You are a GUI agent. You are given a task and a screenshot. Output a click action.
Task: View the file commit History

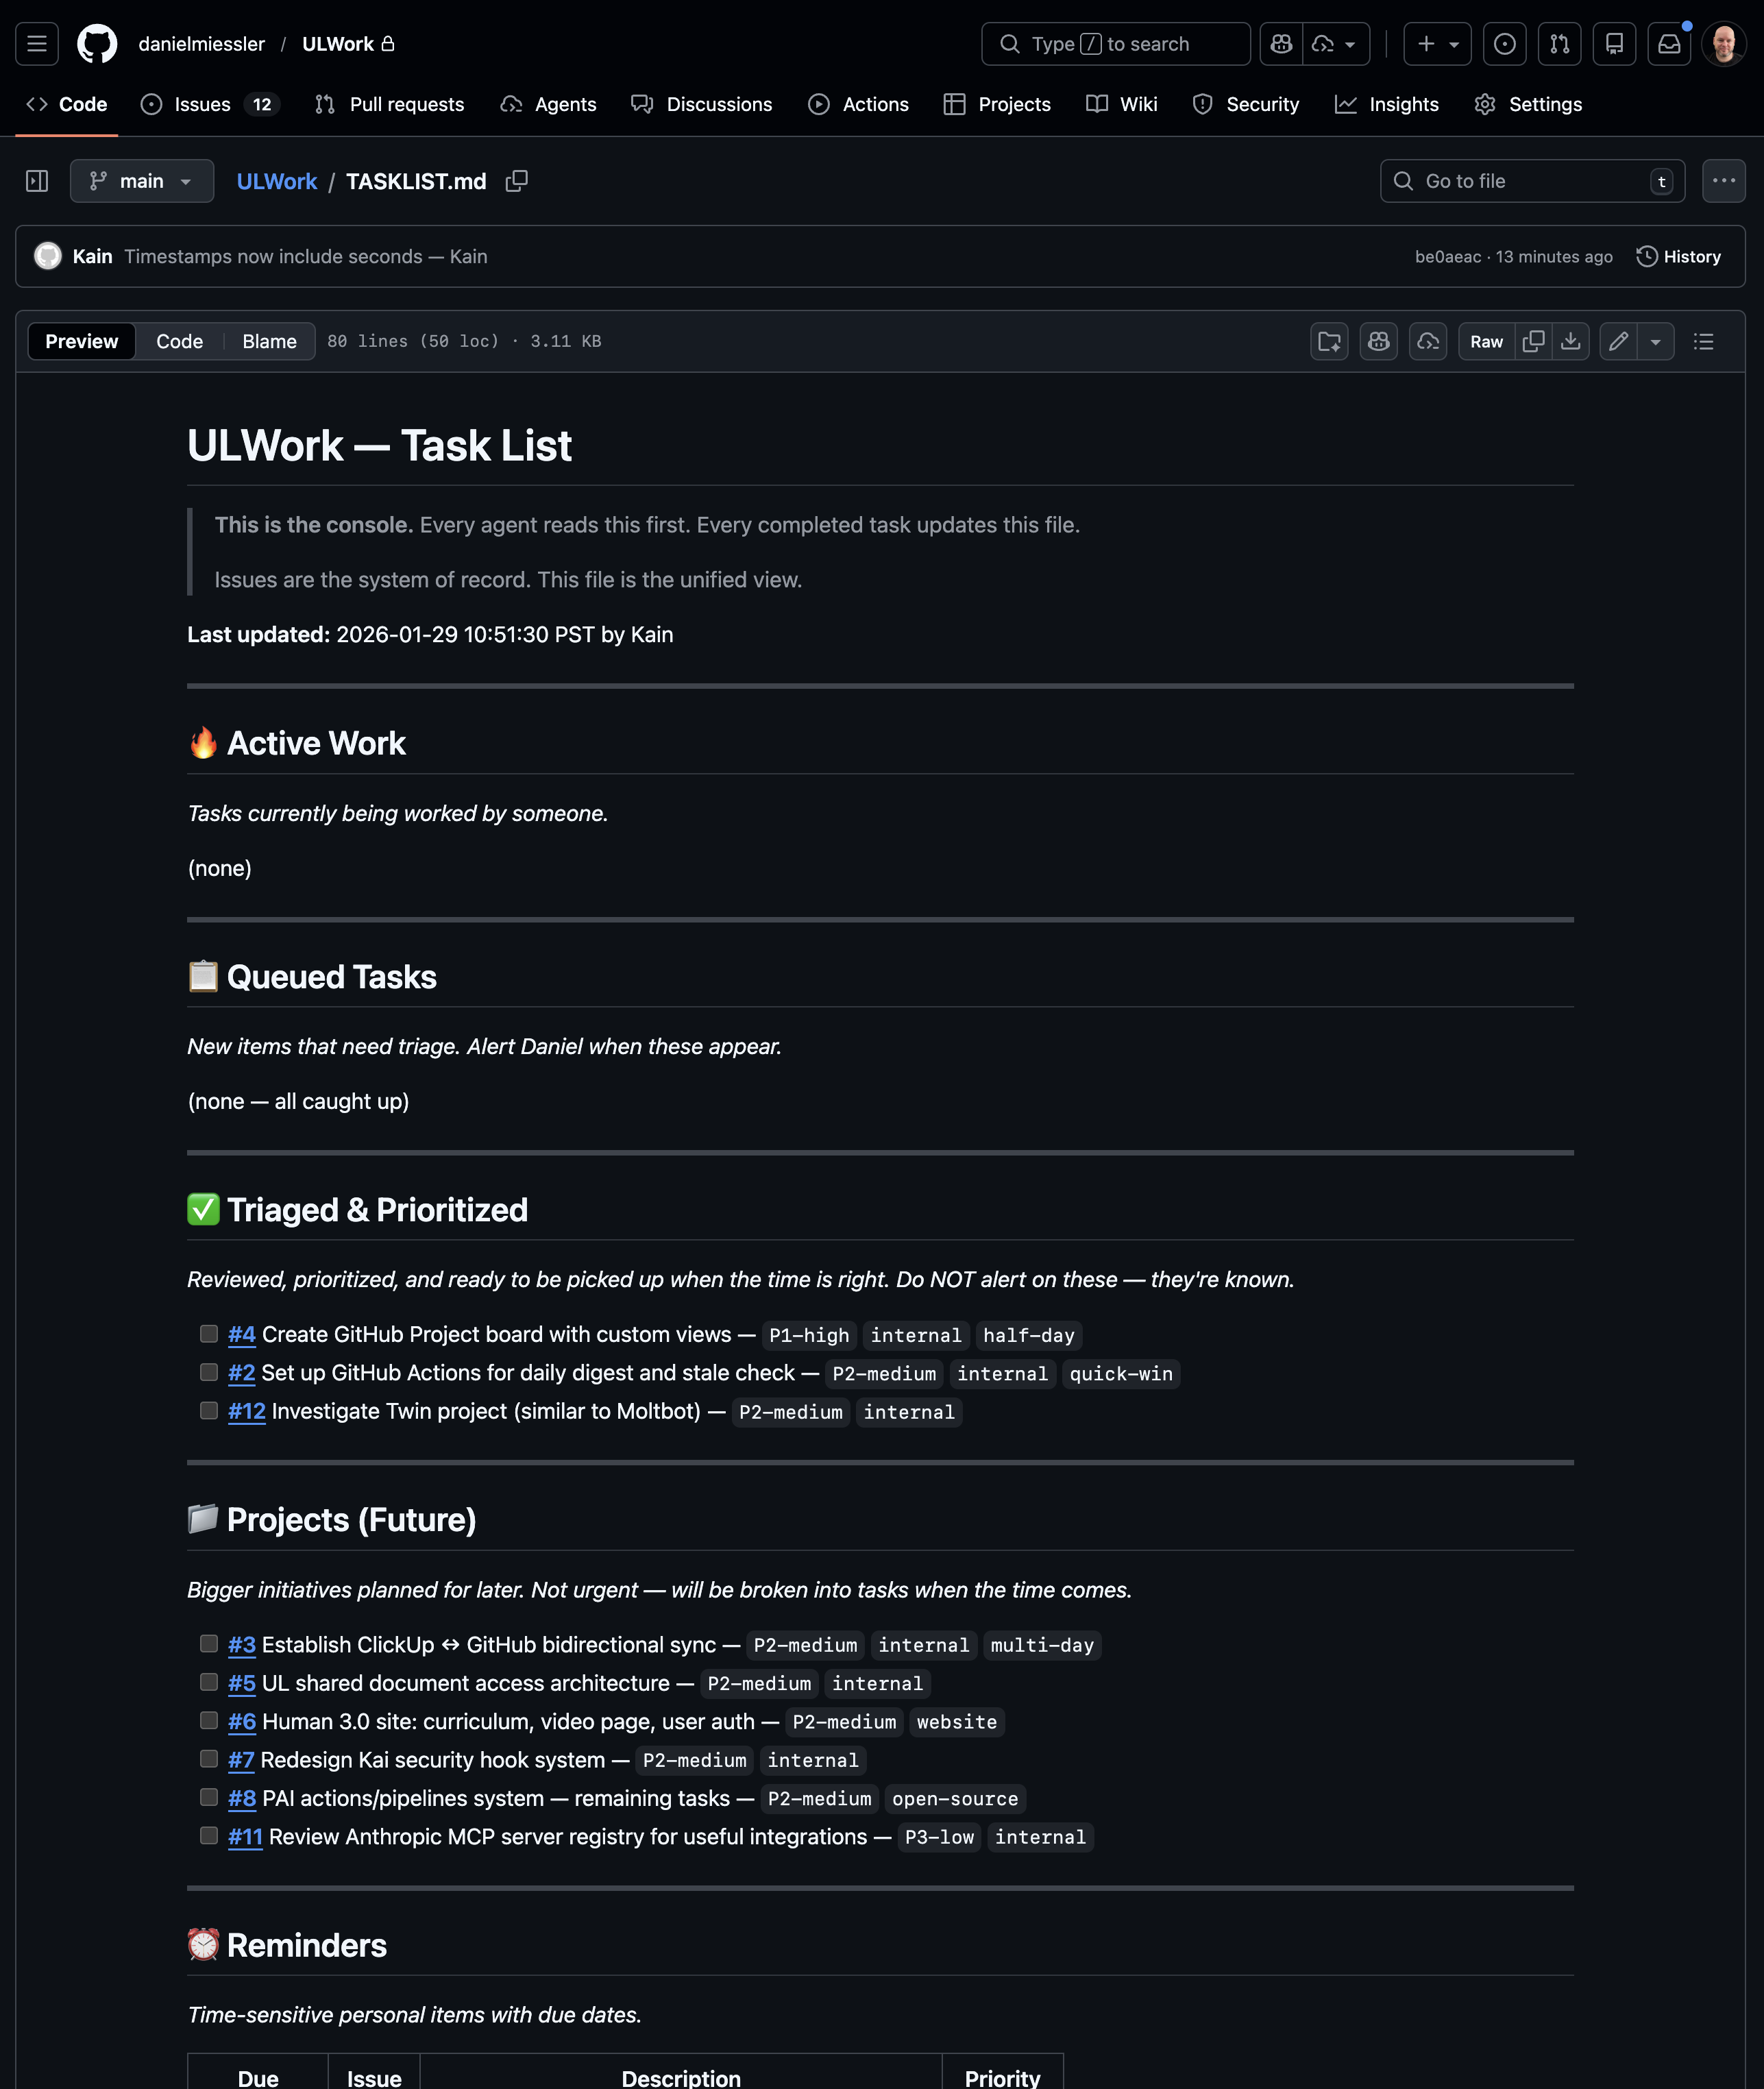pos(1679,257)
